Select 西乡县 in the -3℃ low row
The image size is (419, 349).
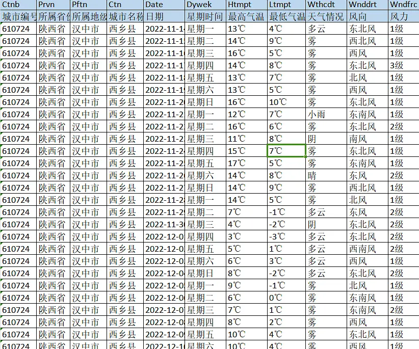125,236
